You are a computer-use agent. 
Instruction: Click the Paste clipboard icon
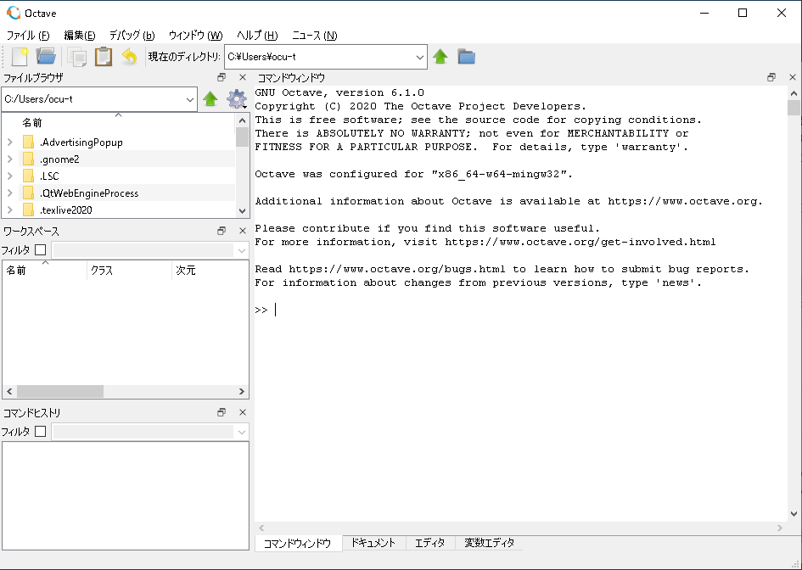click(104, 57)
